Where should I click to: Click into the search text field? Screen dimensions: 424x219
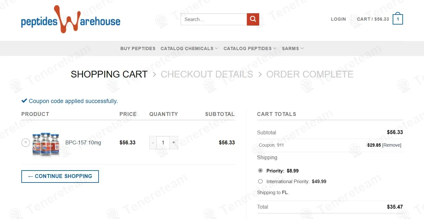214,19
